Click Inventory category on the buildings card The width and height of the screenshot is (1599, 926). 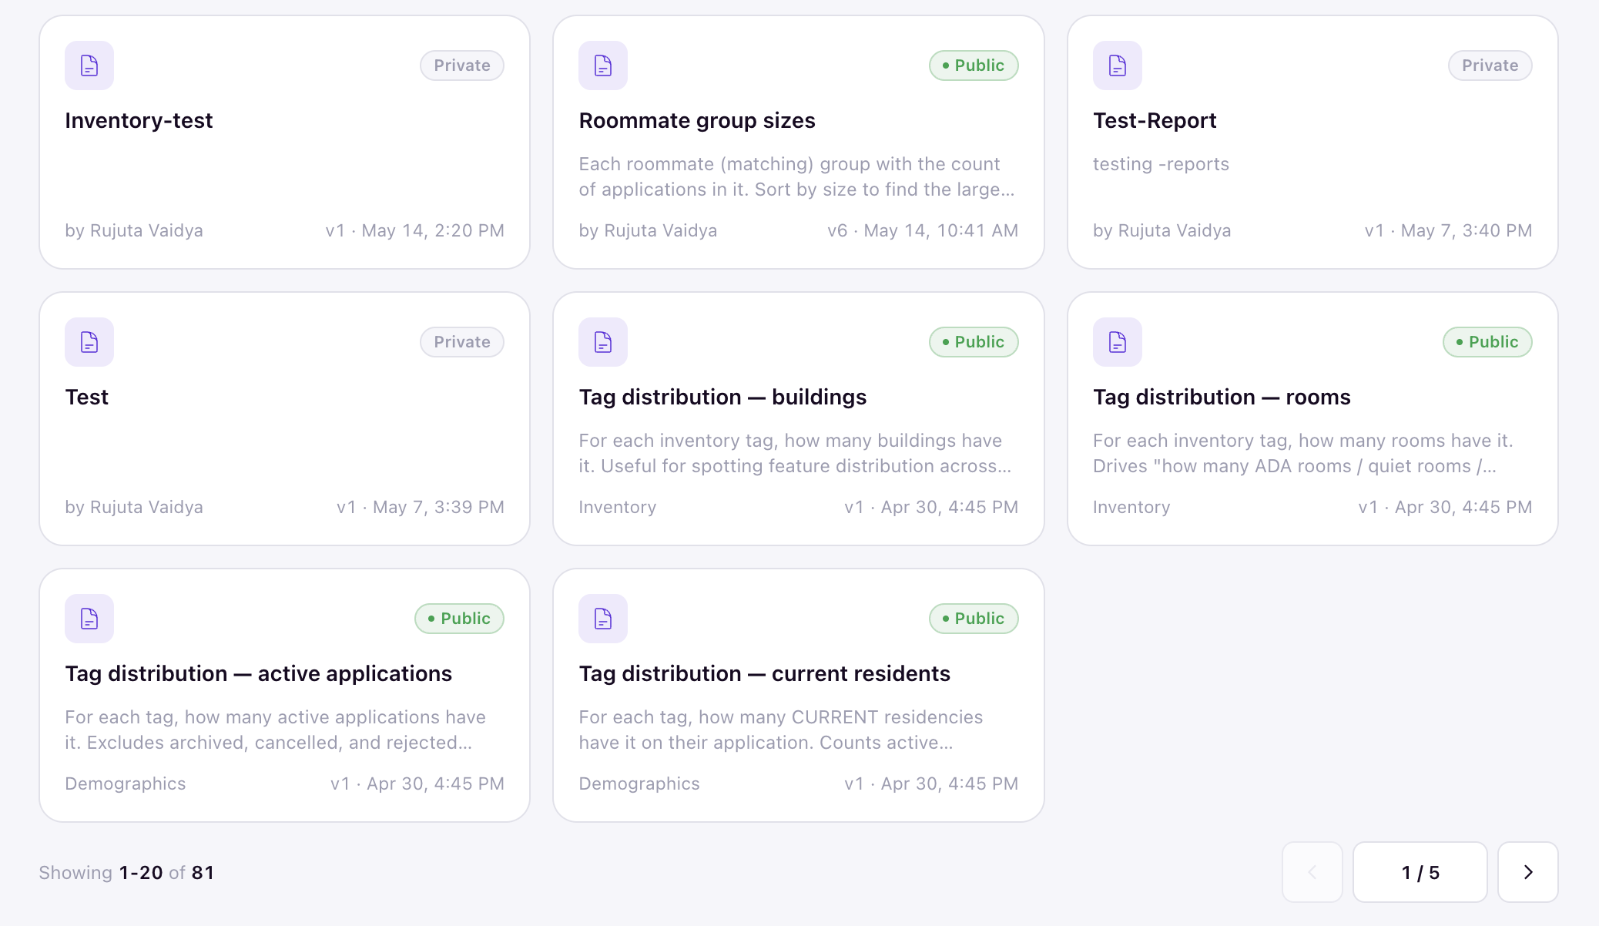[618, 507]
